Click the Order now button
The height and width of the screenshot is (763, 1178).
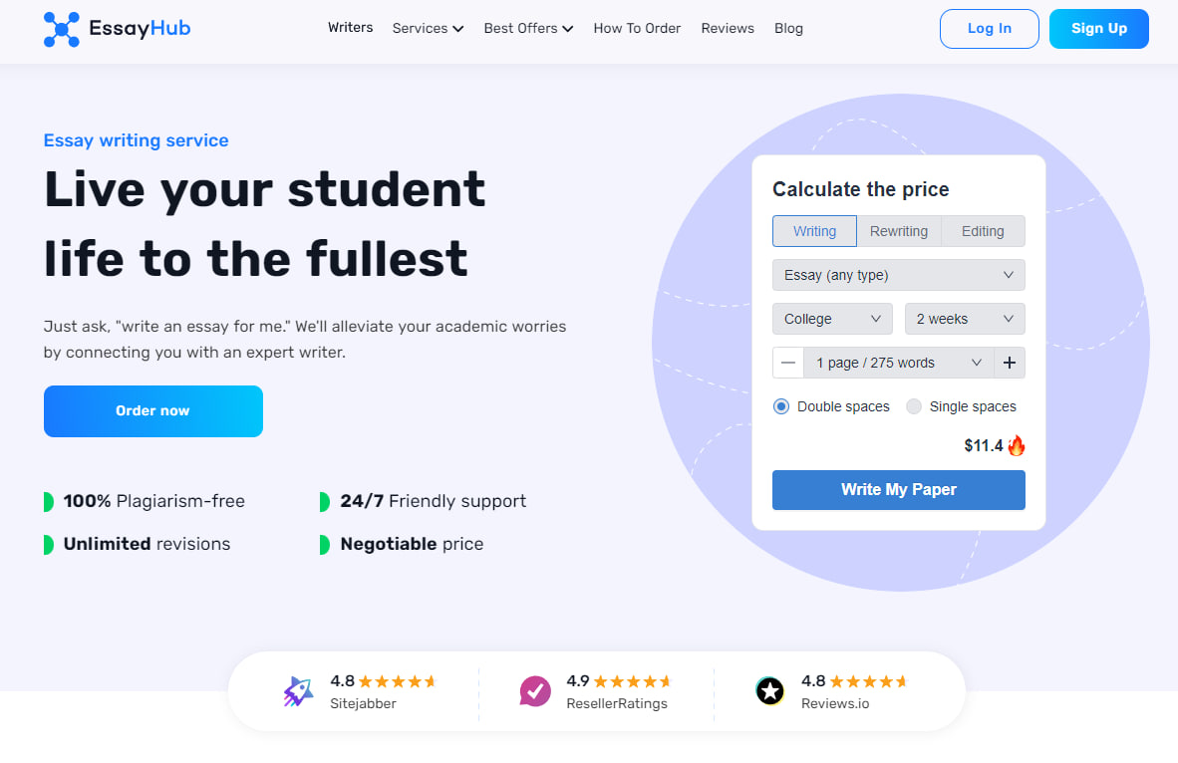[153, 410]
